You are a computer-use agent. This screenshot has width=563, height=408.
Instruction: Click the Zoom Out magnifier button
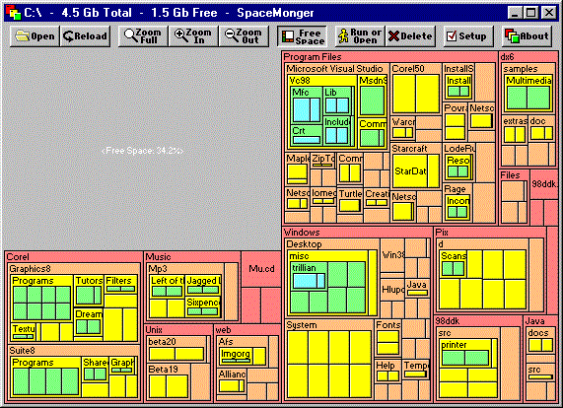click(x=244, y=36)
